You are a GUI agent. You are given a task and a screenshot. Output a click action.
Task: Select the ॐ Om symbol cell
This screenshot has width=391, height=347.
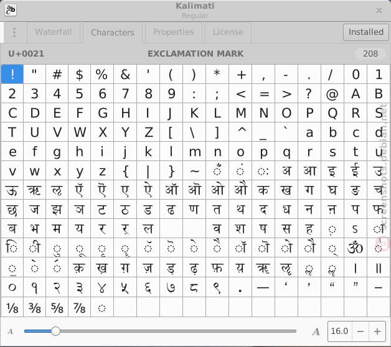point(356,248)
